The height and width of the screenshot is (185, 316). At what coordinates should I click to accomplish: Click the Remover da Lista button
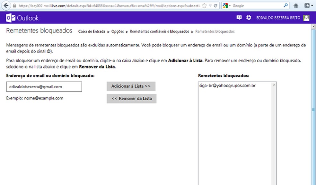[131, 98]
